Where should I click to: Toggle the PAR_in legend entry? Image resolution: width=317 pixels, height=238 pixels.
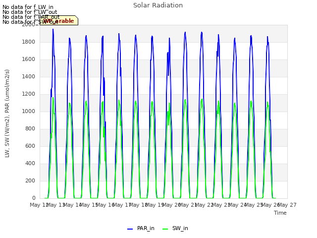[141, 228]
